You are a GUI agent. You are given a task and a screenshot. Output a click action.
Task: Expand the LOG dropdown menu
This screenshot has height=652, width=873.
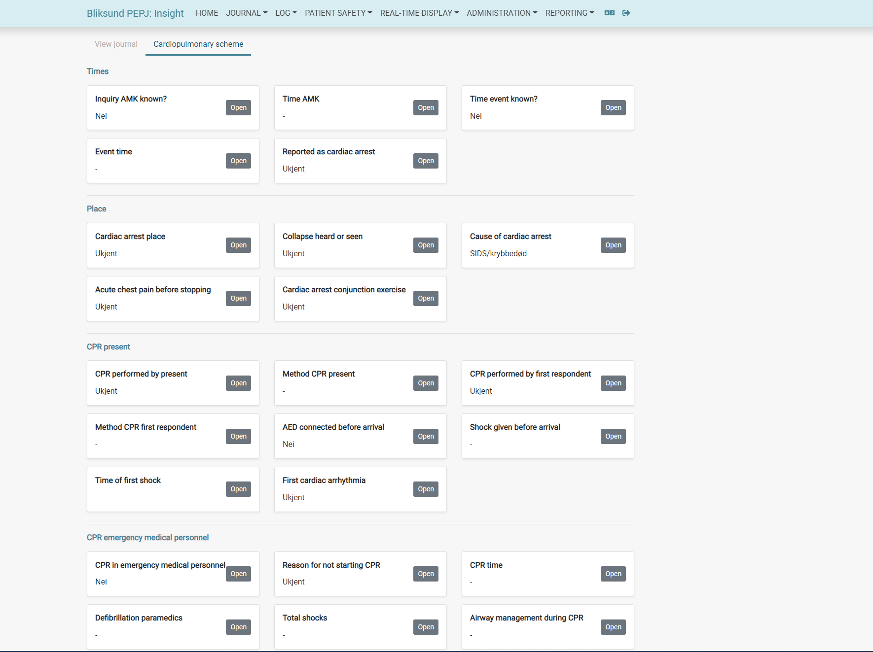[286, 13]
